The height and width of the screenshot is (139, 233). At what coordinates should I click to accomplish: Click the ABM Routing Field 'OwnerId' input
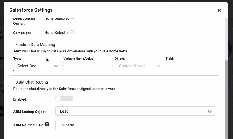[135, 125]
